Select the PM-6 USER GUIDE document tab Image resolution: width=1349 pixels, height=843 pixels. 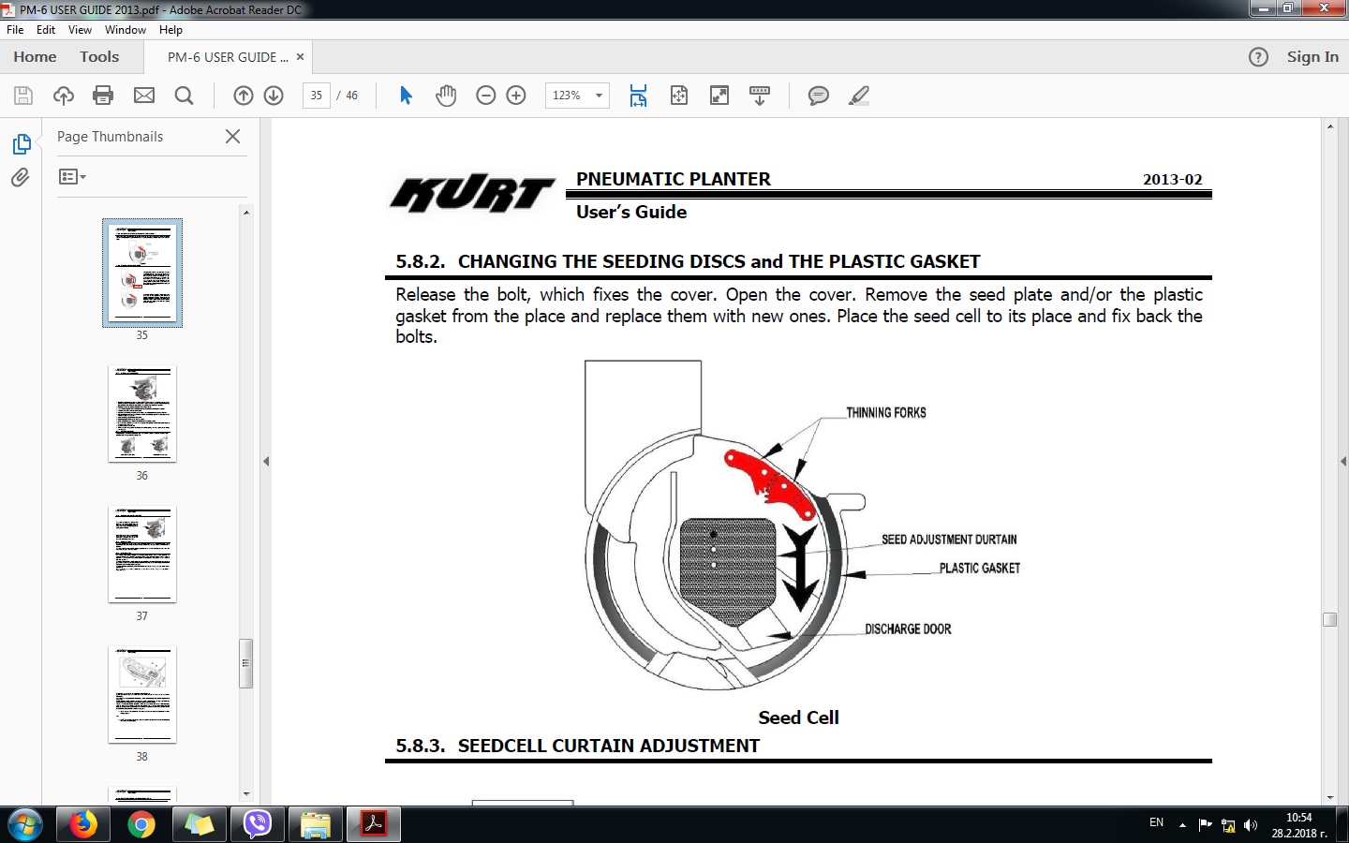coord(228,57)
